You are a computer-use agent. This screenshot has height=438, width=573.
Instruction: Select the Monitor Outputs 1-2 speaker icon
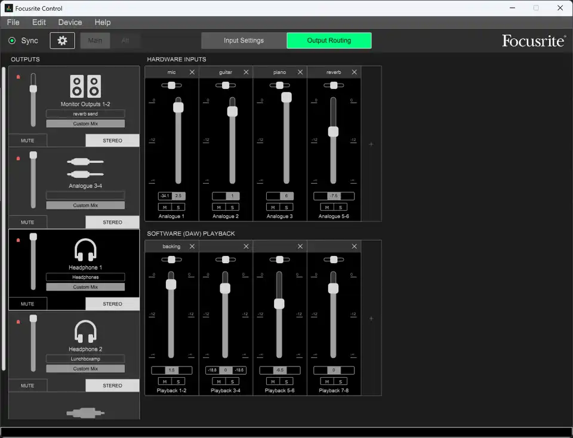(84, 86)
